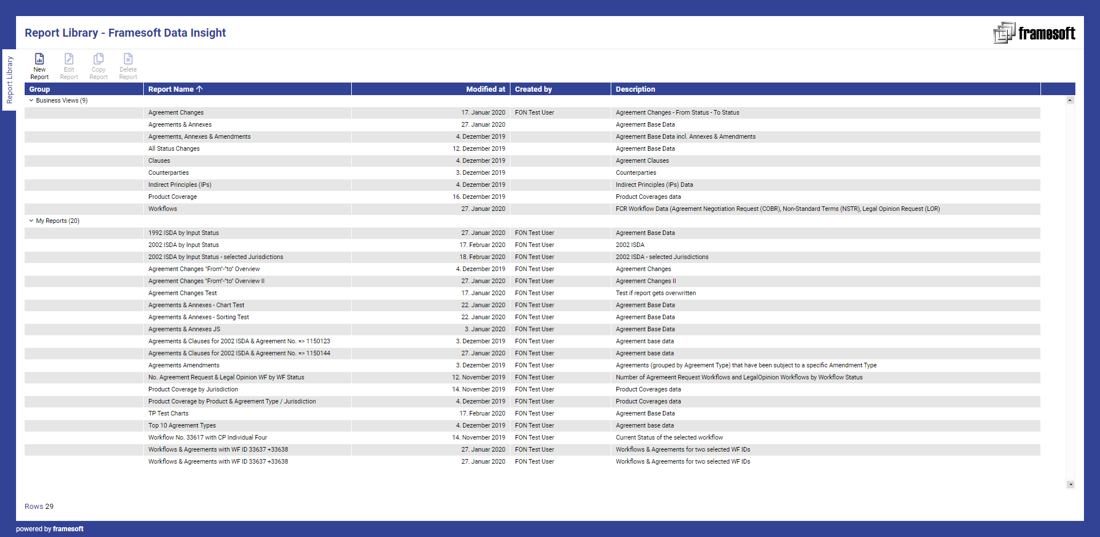Select the Agreement Changes Test report
This screenshot has width=1100, height=537.
[183, 293]
